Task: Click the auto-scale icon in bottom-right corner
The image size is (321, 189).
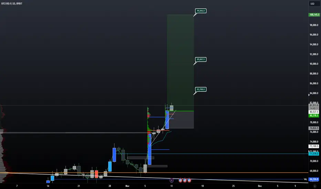Action: tap(315, 186)
